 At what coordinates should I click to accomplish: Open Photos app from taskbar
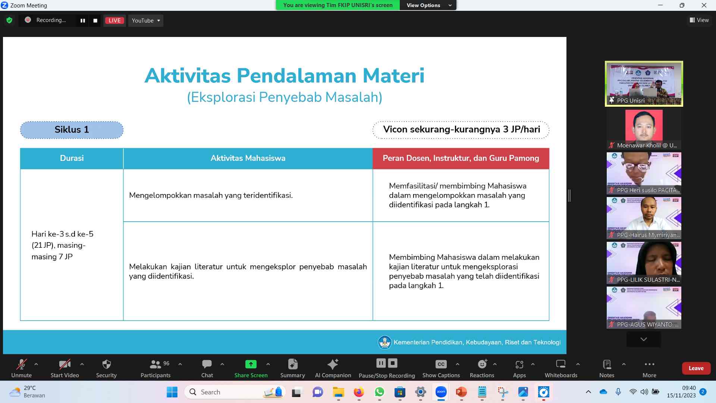(523, 392)
